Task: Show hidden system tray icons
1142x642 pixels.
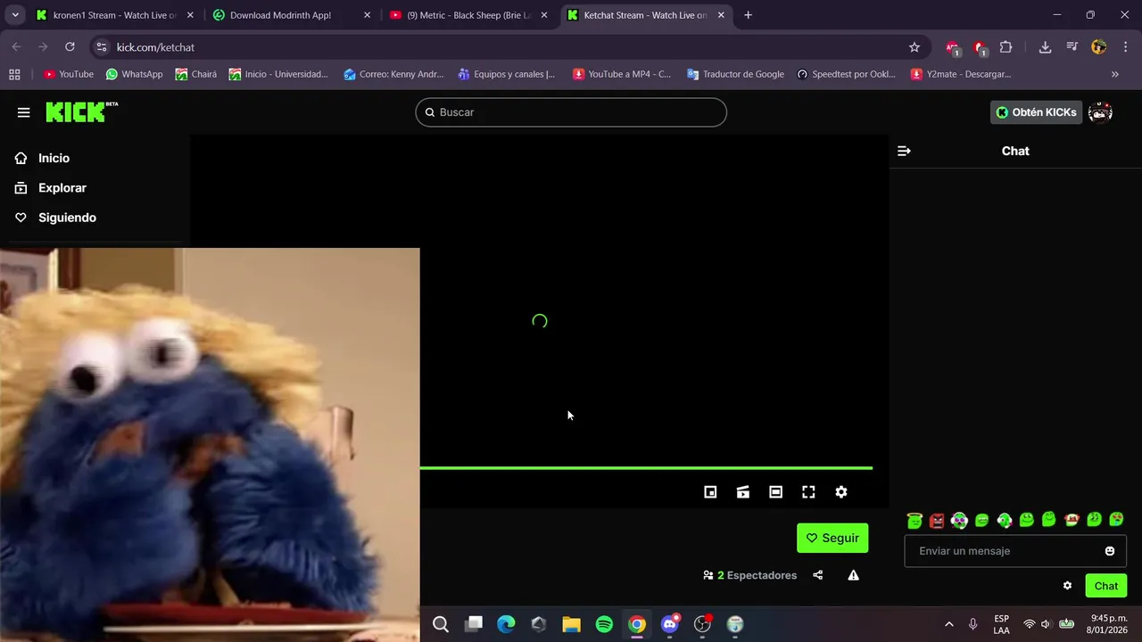Action: click(948, 624)
